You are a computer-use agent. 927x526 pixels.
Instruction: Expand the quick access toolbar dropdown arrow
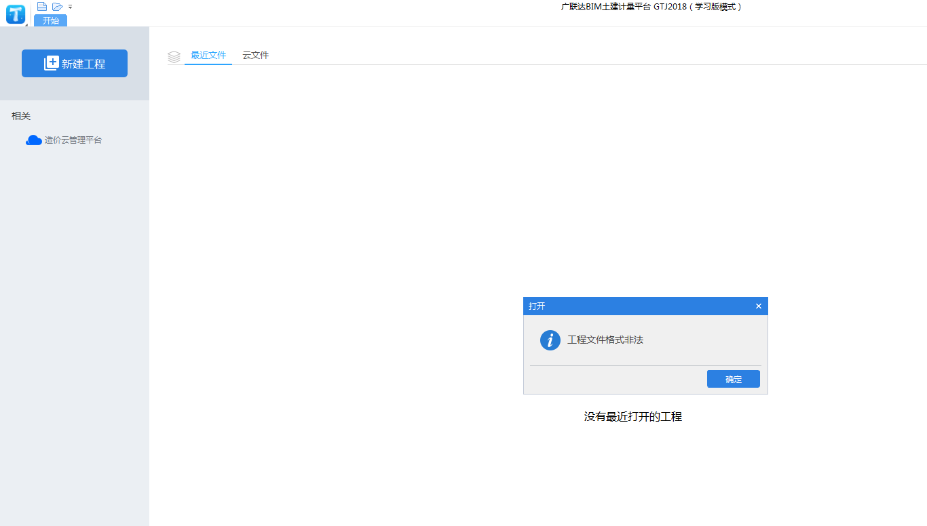(x=71, y=7)
